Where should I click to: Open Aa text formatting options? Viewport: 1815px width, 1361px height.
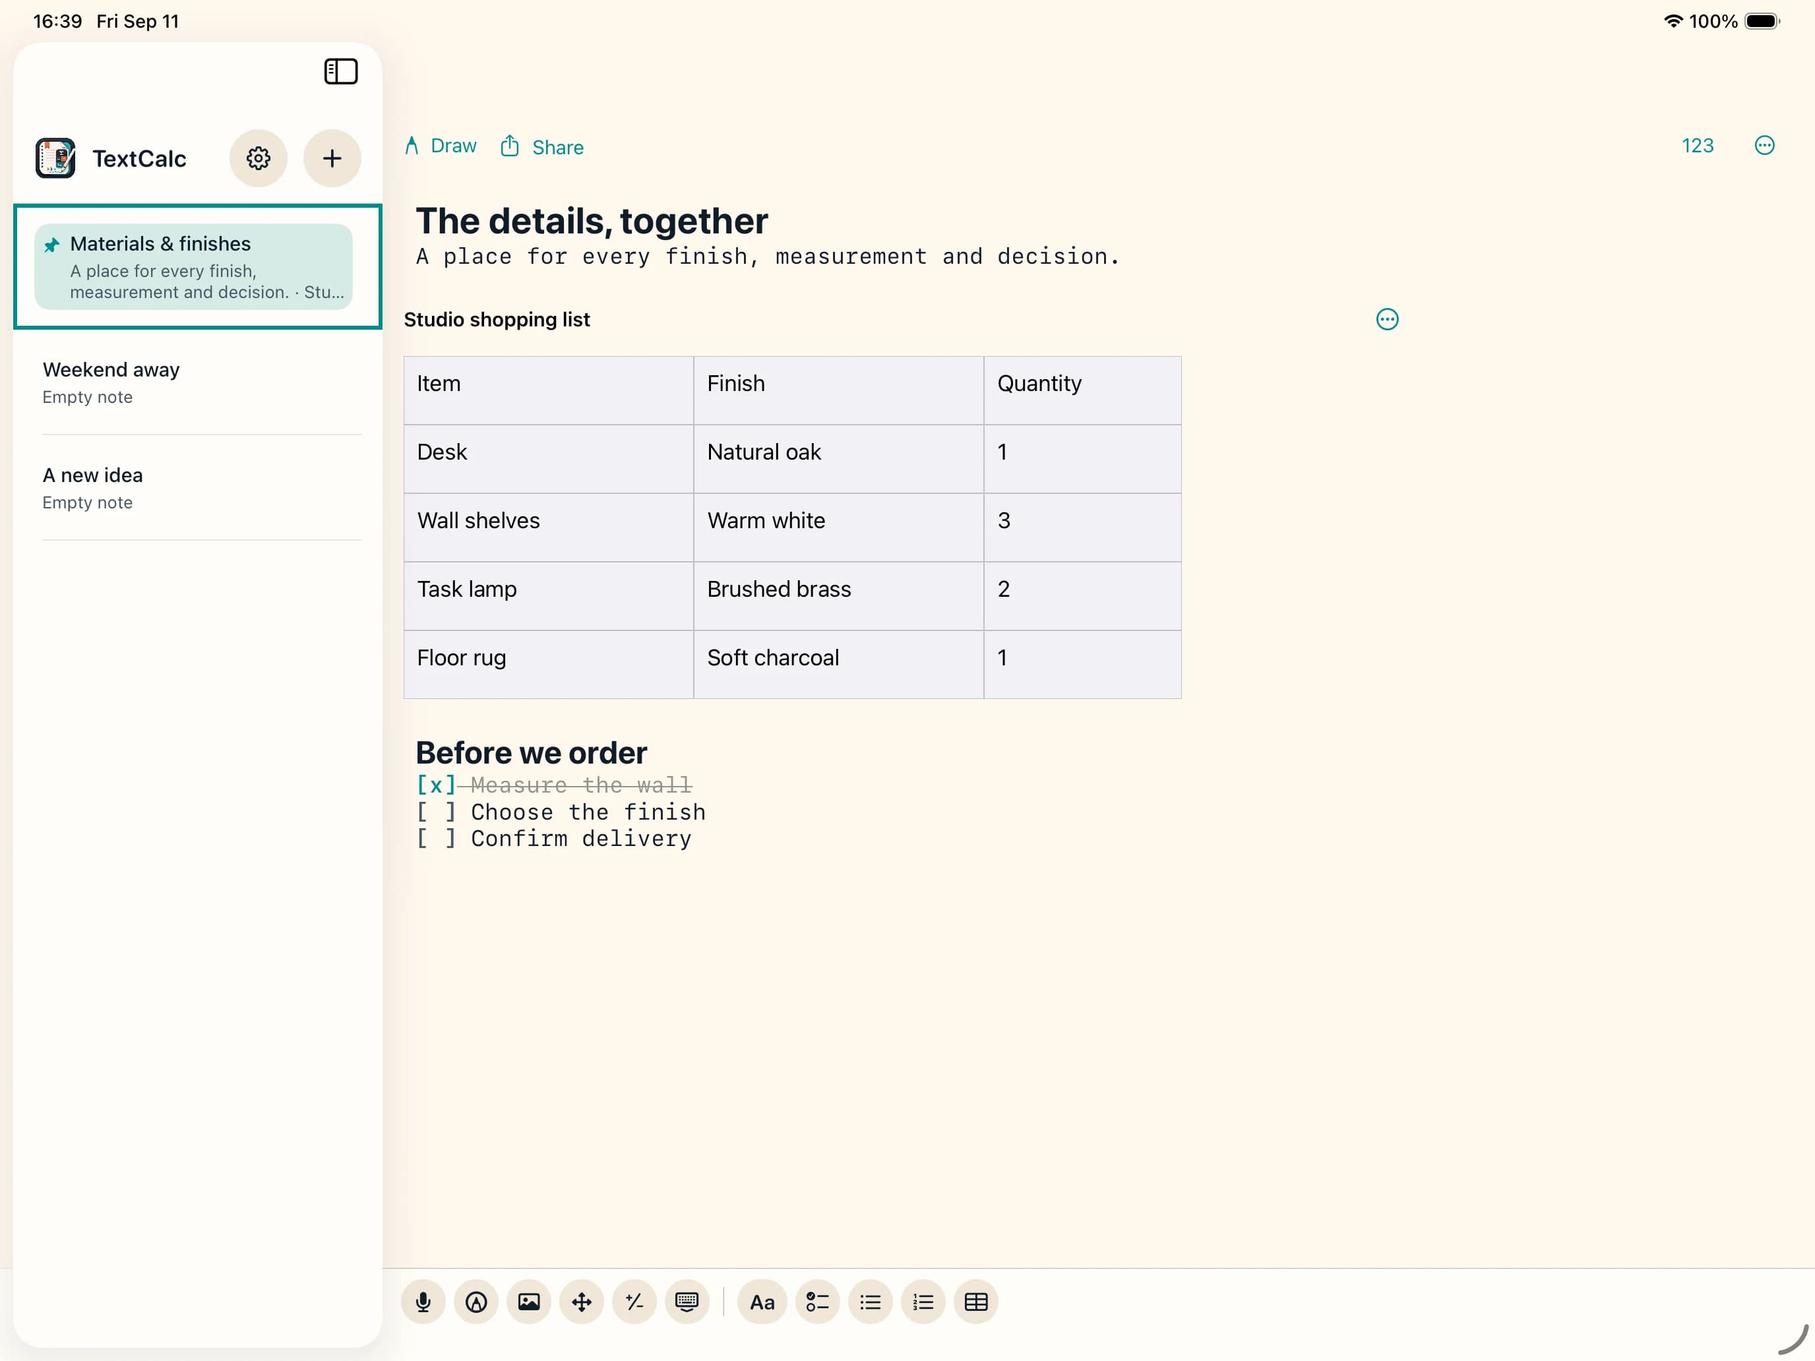(x=762, y=1302)
